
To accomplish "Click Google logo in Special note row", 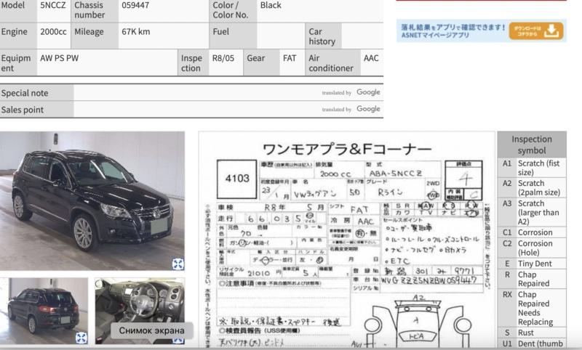I will pyautogui.click(x=368, y=93).
